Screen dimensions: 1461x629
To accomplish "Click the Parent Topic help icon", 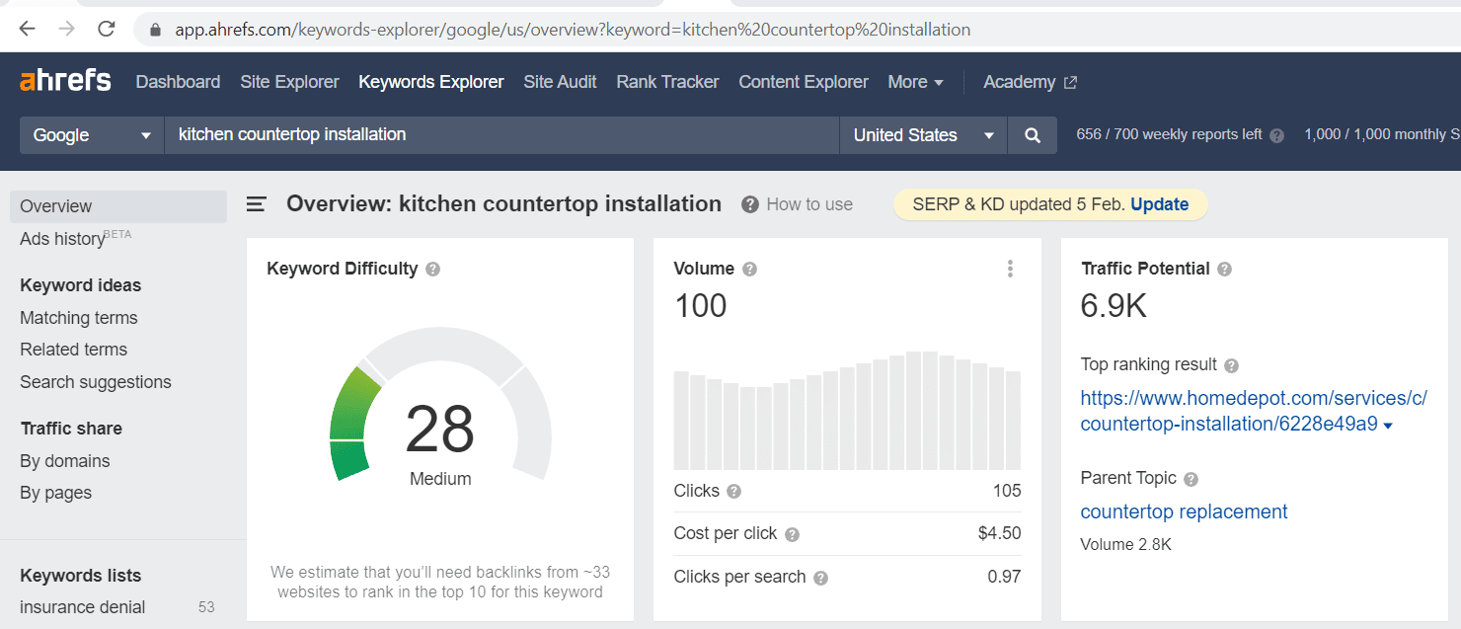I will [x=1191, y=479].
